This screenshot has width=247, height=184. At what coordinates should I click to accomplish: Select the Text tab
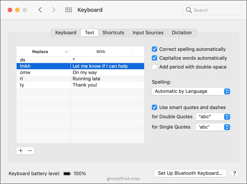pos(89,33)
